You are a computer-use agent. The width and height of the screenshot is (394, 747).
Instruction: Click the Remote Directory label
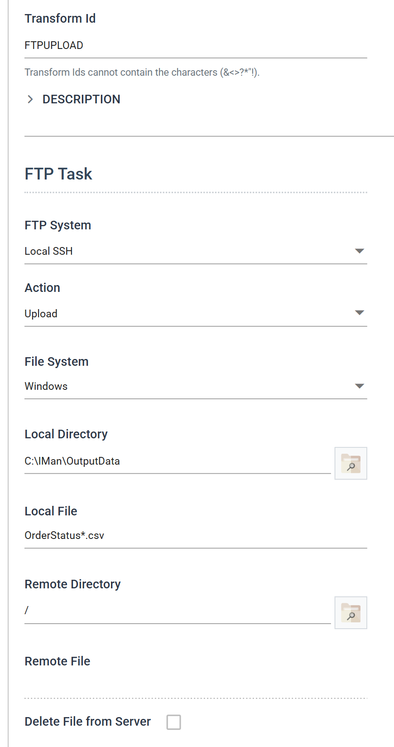(x=73, y=584)
